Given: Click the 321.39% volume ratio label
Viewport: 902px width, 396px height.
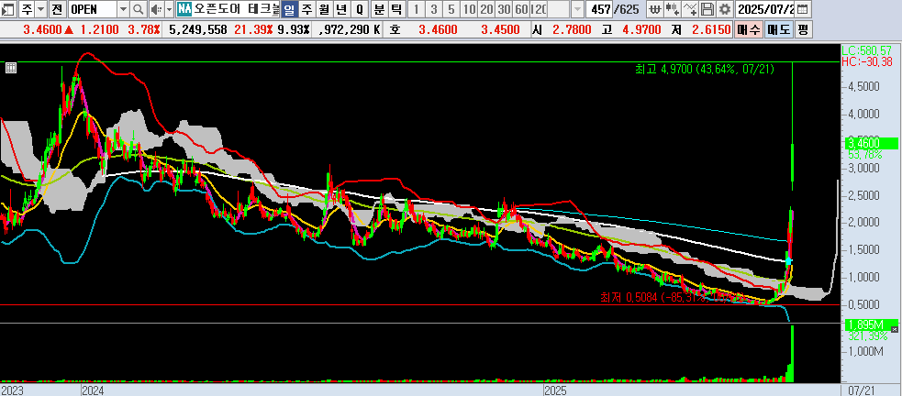Looking at the screenshot, I should [x=867, y=335].
